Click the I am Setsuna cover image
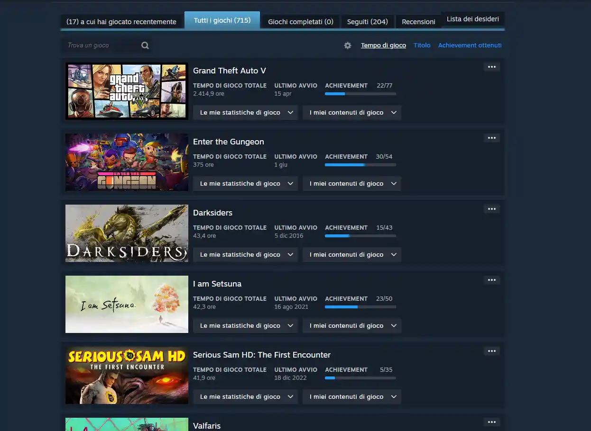The height and width of the screenshot is (431, 591). pyautogui.click(x=127, y=304)
